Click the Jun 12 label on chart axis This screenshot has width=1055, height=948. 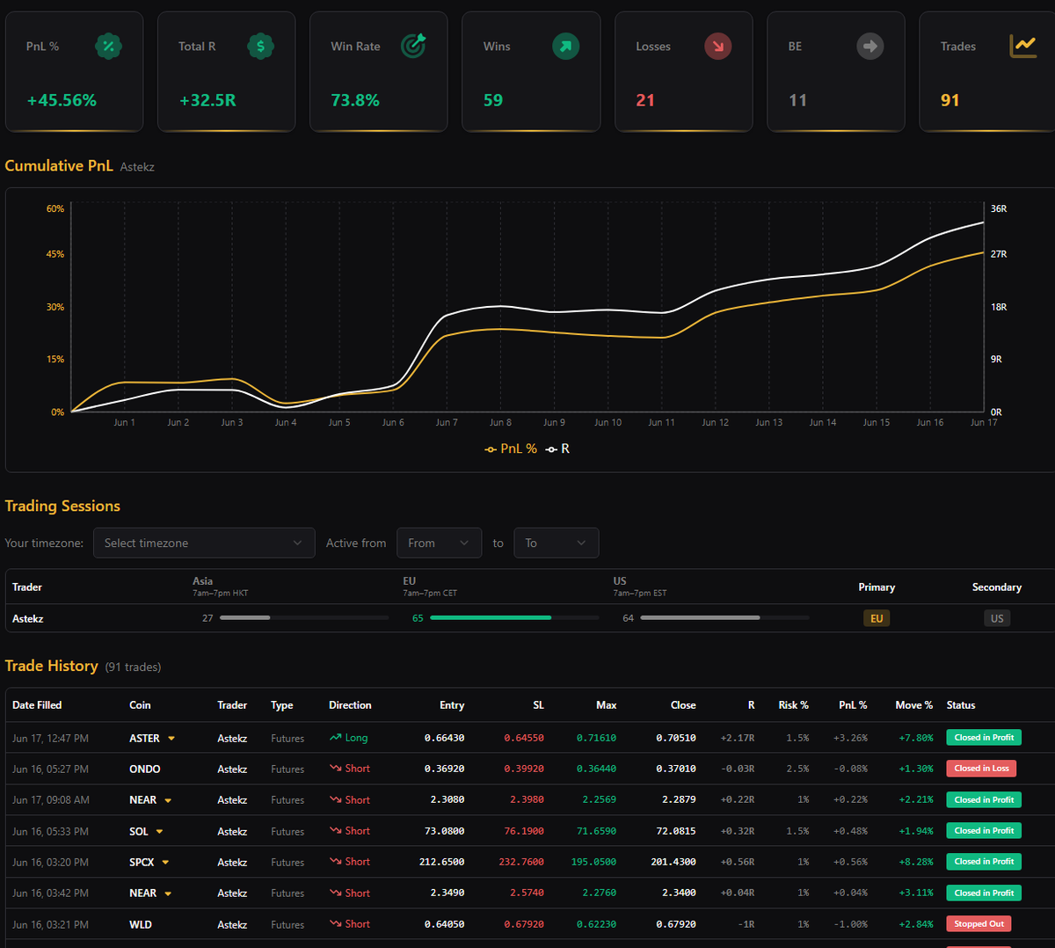(715, 423)
